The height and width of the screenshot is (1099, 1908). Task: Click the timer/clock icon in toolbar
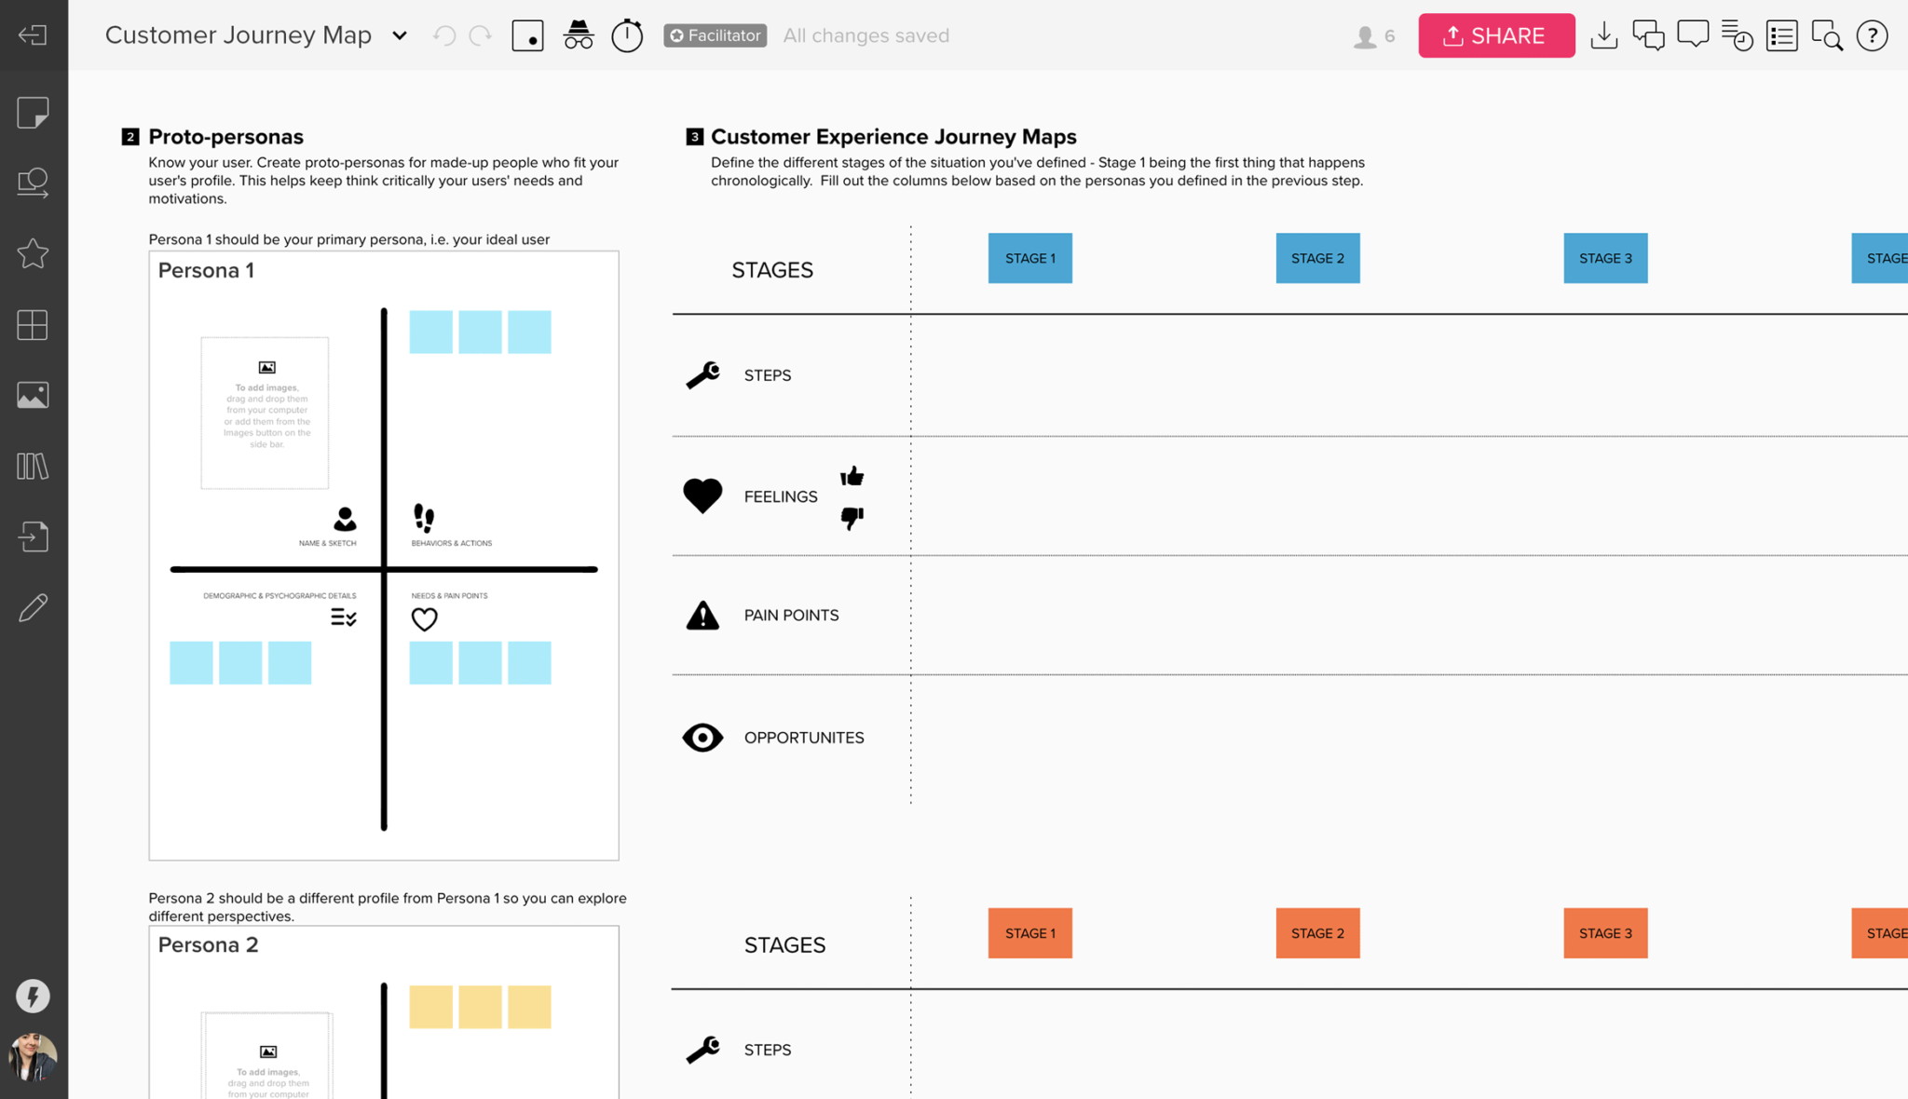coord(626,35)
